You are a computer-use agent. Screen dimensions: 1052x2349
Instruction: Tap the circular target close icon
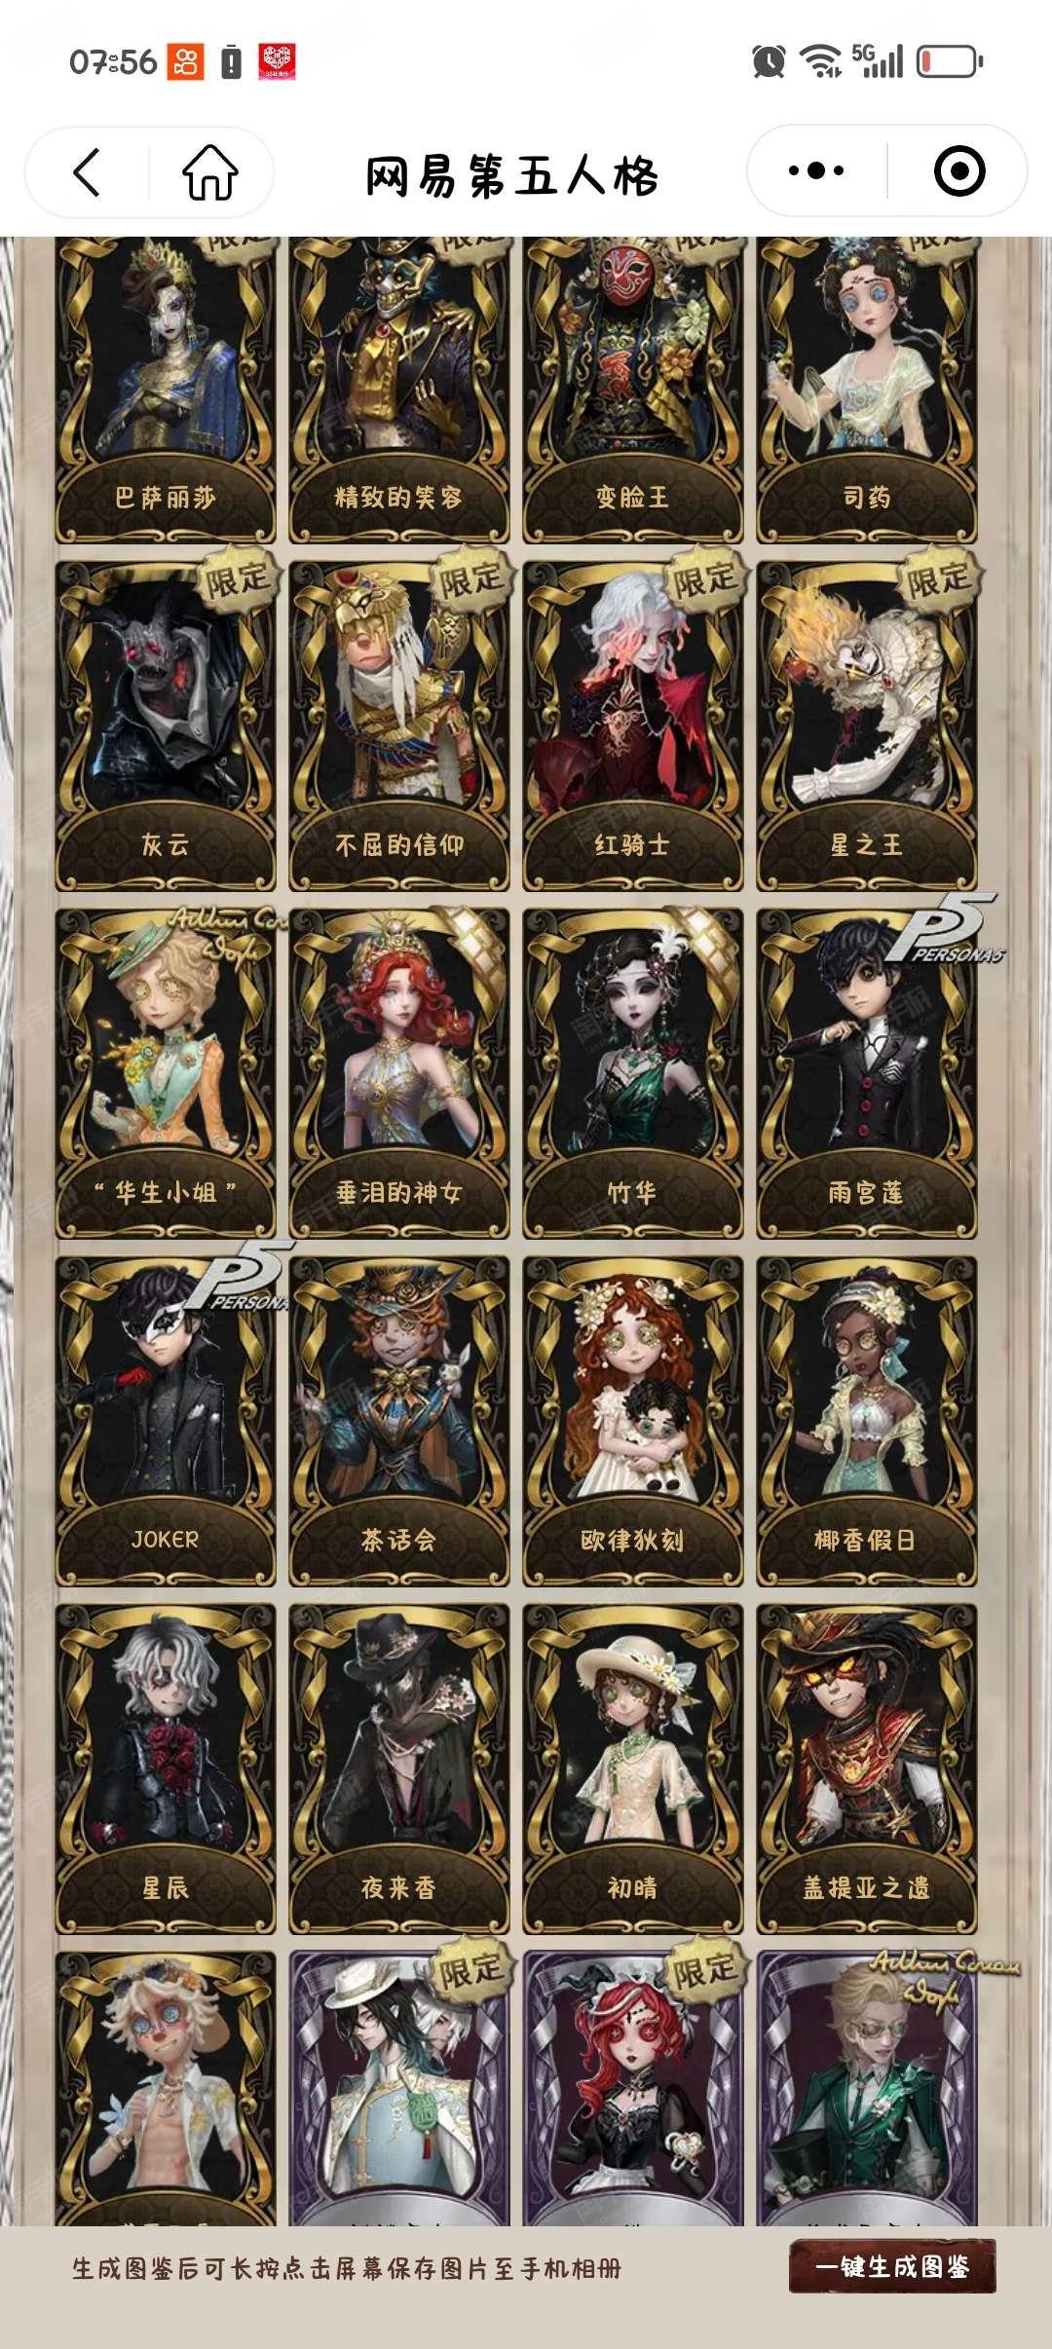(959, 171)
